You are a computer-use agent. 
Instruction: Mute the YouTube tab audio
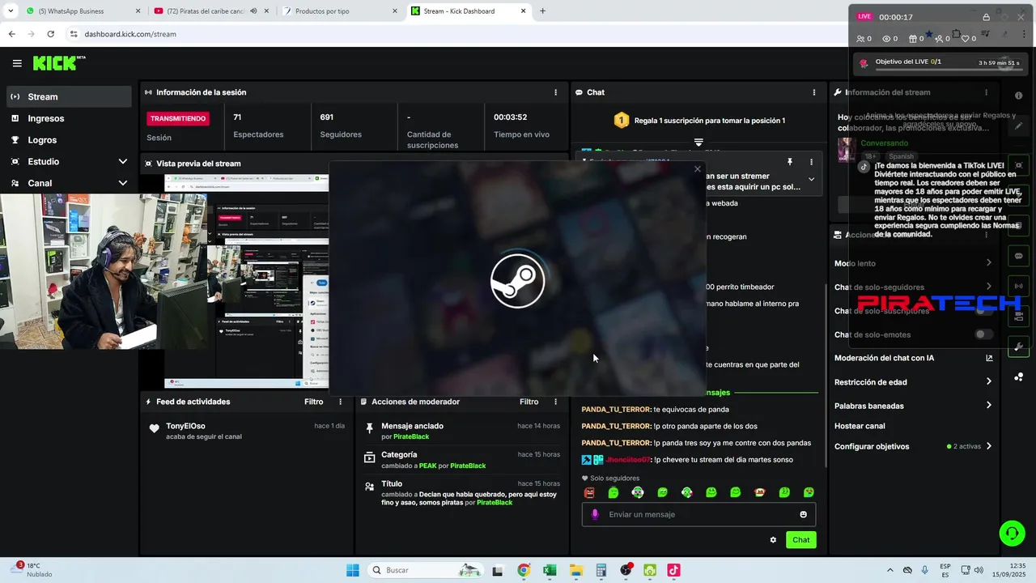click(253, 11)
